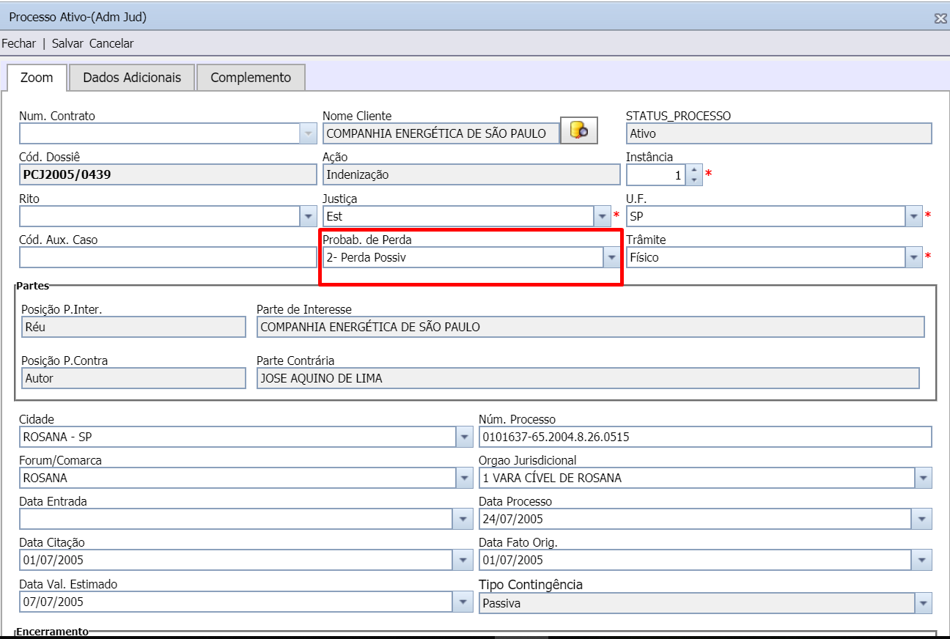
Task: Open Data Val. Estimado date picker arrow
Action: tap(463, 602)
